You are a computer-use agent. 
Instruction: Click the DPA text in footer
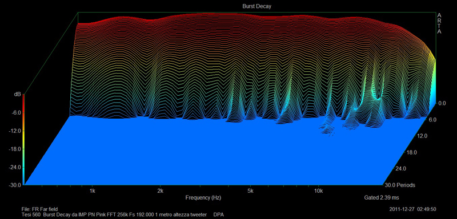(219, 214)
